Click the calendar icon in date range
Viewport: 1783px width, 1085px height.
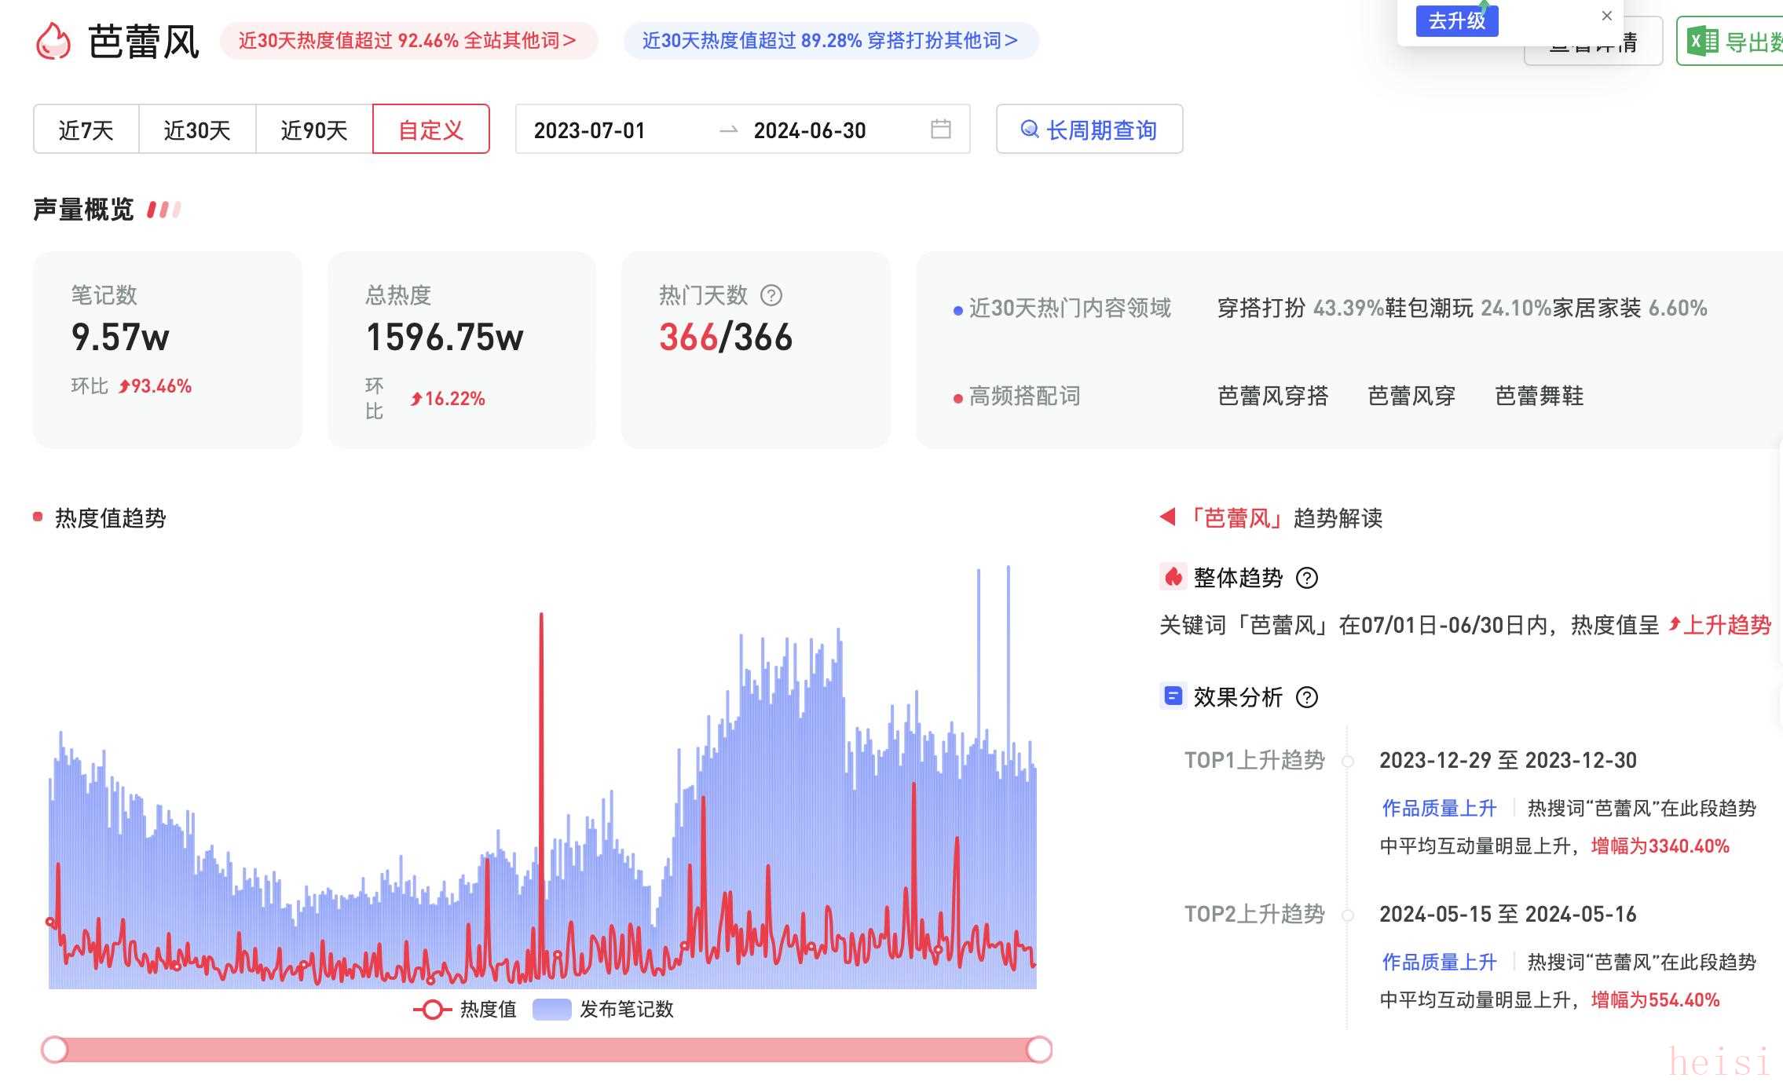pos(940,129)
